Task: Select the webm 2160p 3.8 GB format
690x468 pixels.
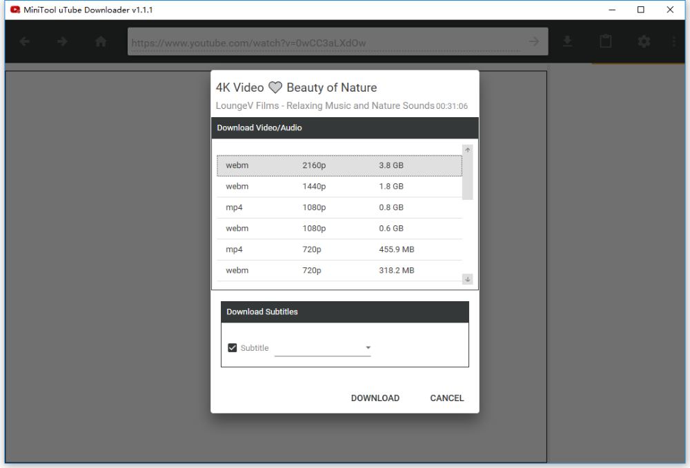Action: (x=339, y=165)
